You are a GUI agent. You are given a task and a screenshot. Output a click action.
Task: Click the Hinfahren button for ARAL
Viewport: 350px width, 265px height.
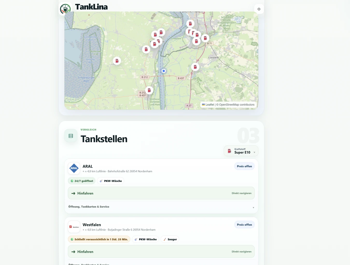(161, 193)
